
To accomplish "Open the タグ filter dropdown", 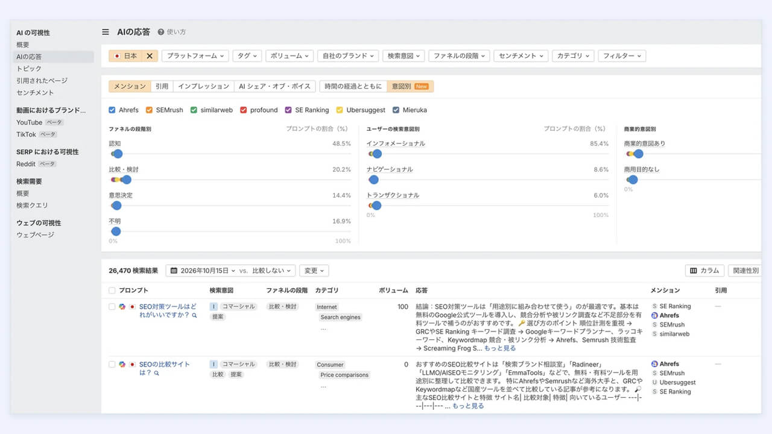I will [x=247, y=55].
